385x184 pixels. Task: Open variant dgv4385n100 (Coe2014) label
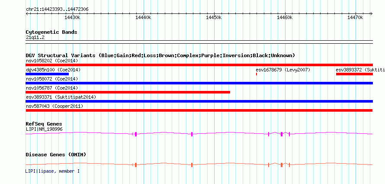click(x=53, y=70)
